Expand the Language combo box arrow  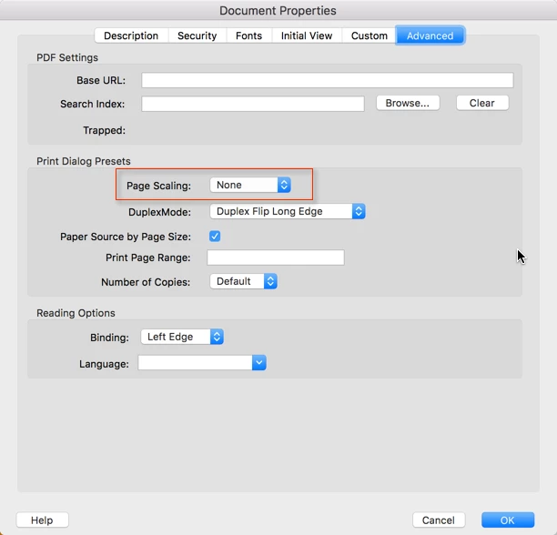pyautogui.click(x=259, y=363)
